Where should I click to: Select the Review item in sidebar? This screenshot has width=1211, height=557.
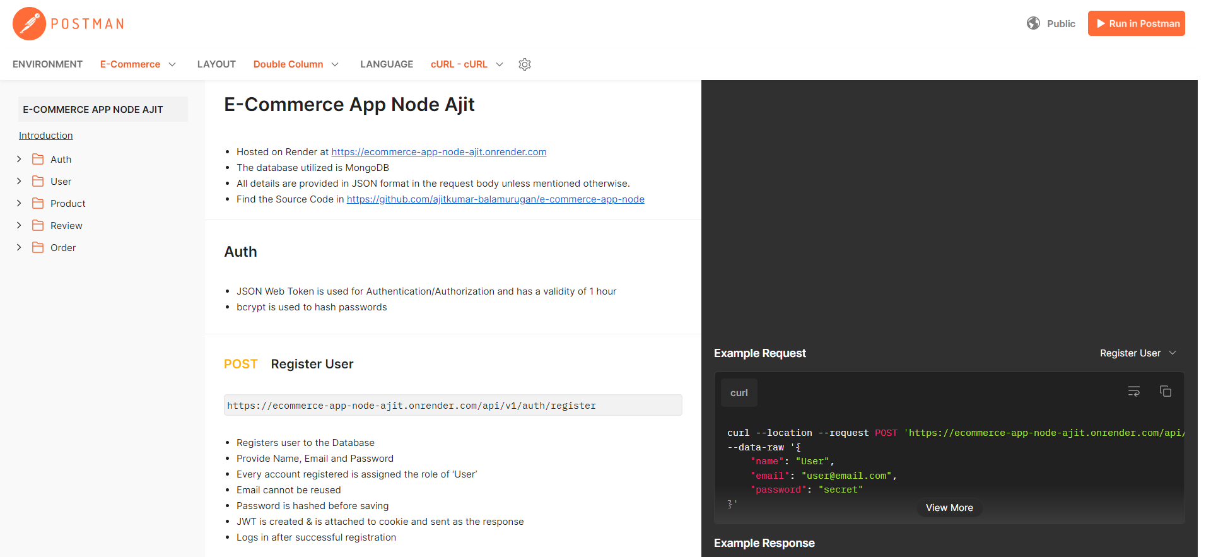pos(66,226)
